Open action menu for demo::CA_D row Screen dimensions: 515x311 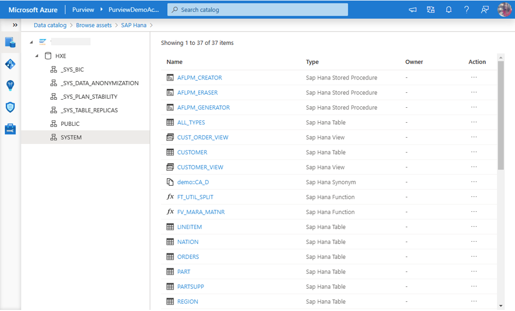tap(473, 182)
